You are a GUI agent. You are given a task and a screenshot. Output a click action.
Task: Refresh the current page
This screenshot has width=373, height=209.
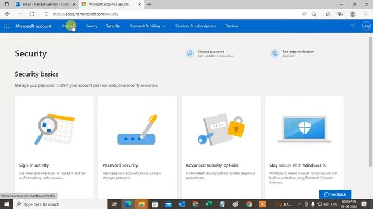(31, 14)
